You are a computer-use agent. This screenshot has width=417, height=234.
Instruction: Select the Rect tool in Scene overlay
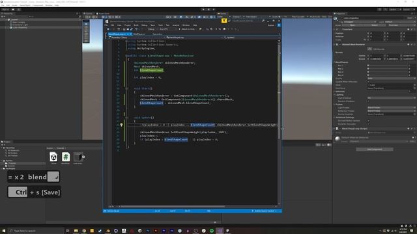[86, 38]
